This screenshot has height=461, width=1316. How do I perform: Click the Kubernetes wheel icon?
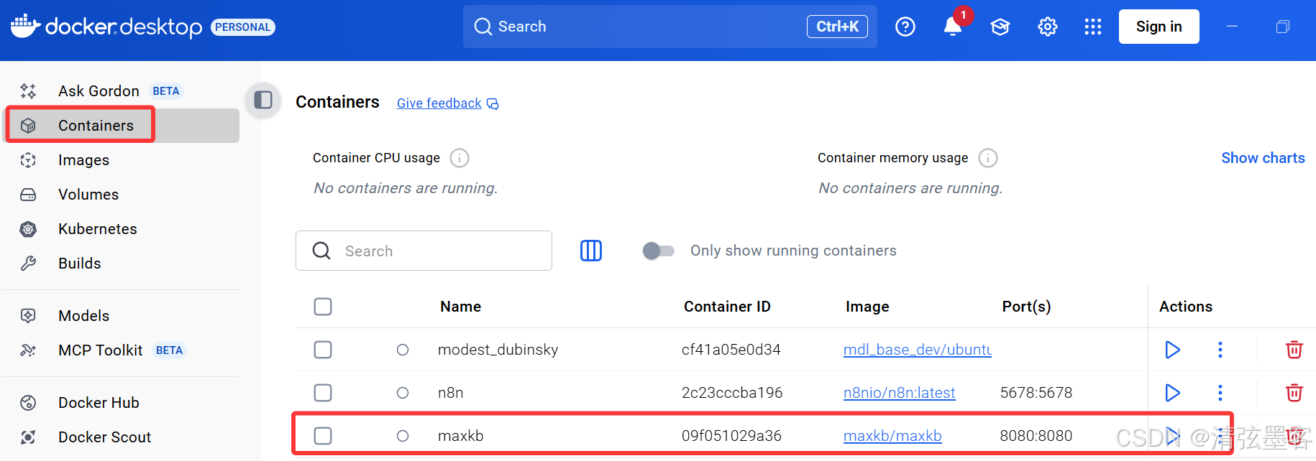28,229
